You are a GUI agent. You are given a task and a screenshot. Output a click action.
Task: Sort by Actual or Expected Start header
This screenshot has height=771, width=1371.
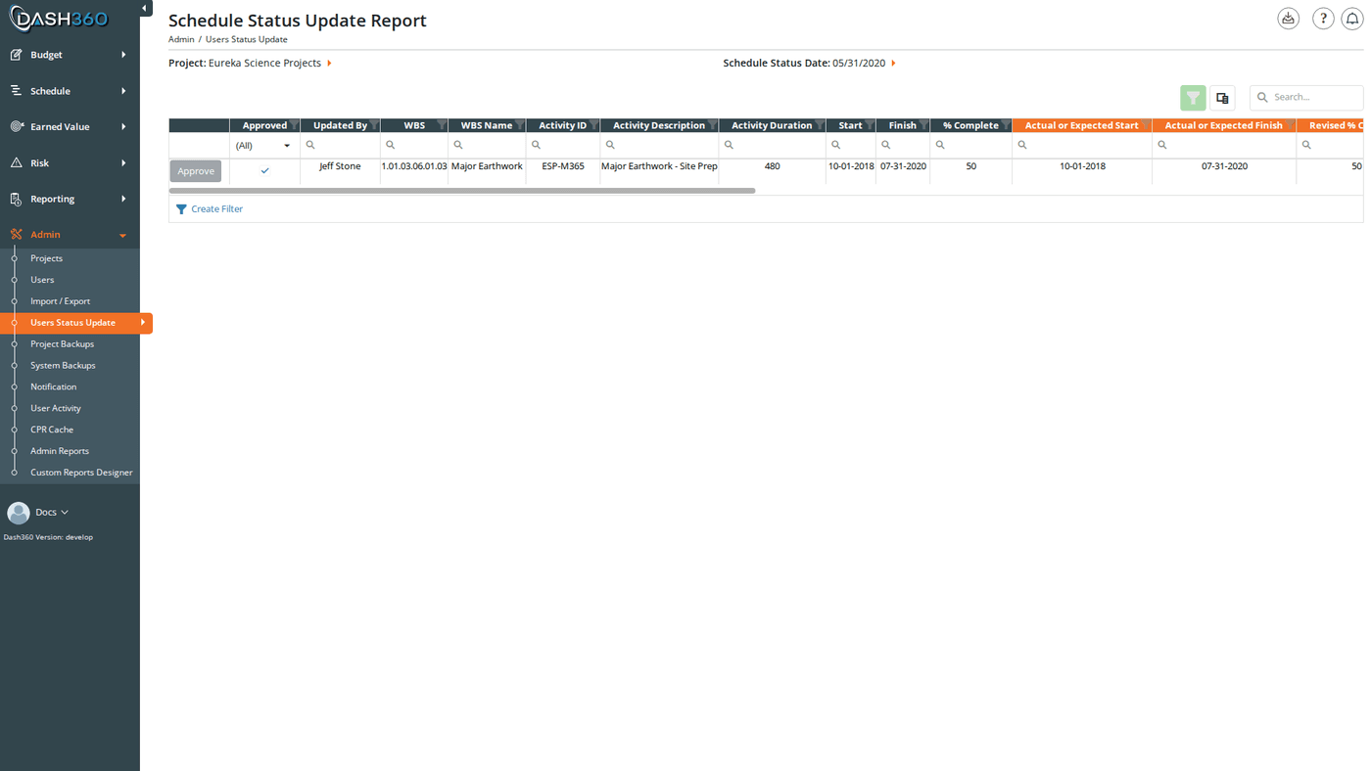point(1081,125)
